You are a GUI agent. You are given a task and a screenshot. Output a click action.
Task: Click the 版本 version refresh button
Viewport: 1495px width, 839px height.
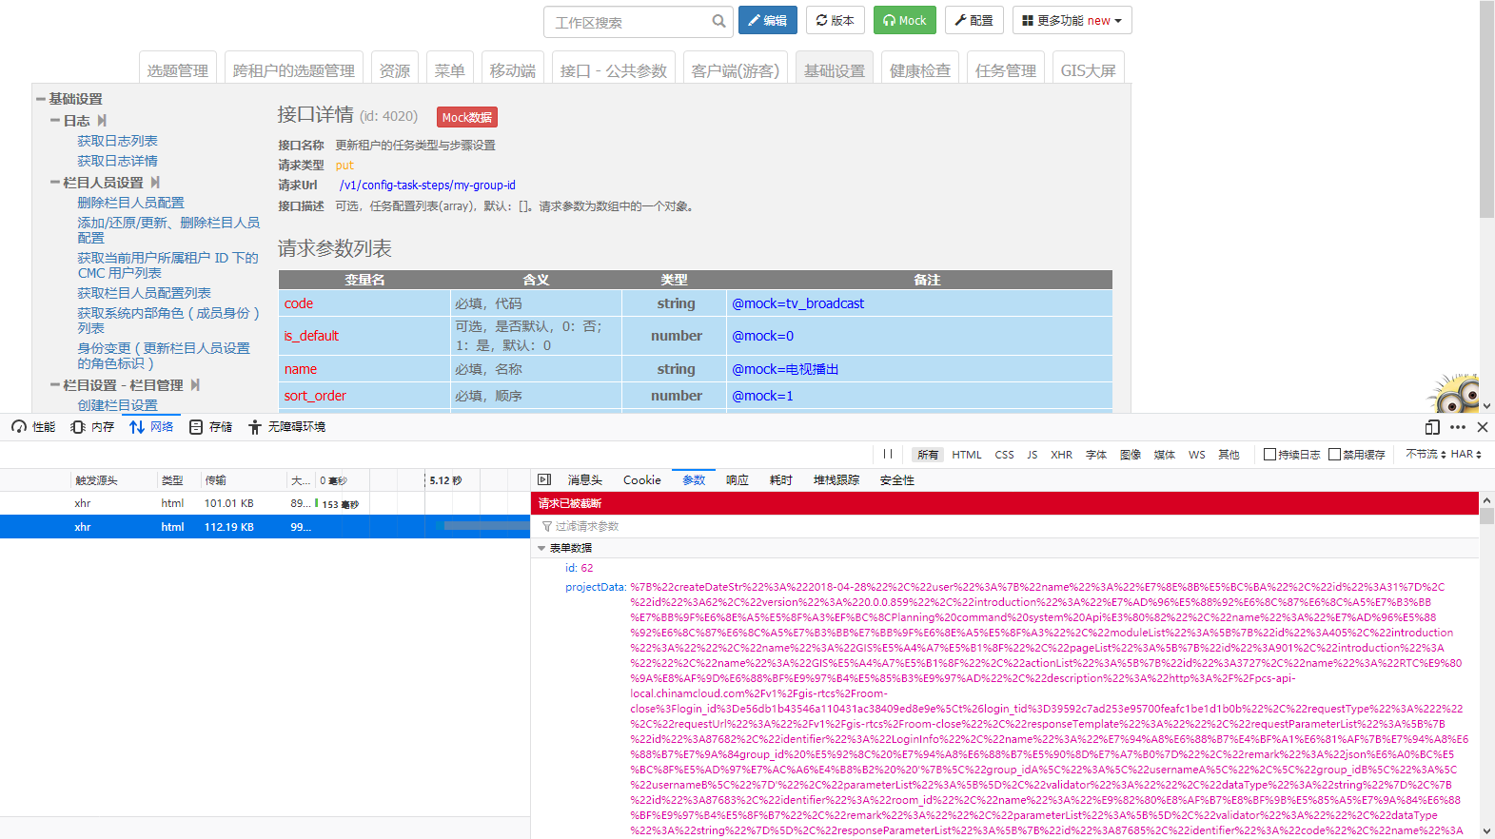[836, 21]
